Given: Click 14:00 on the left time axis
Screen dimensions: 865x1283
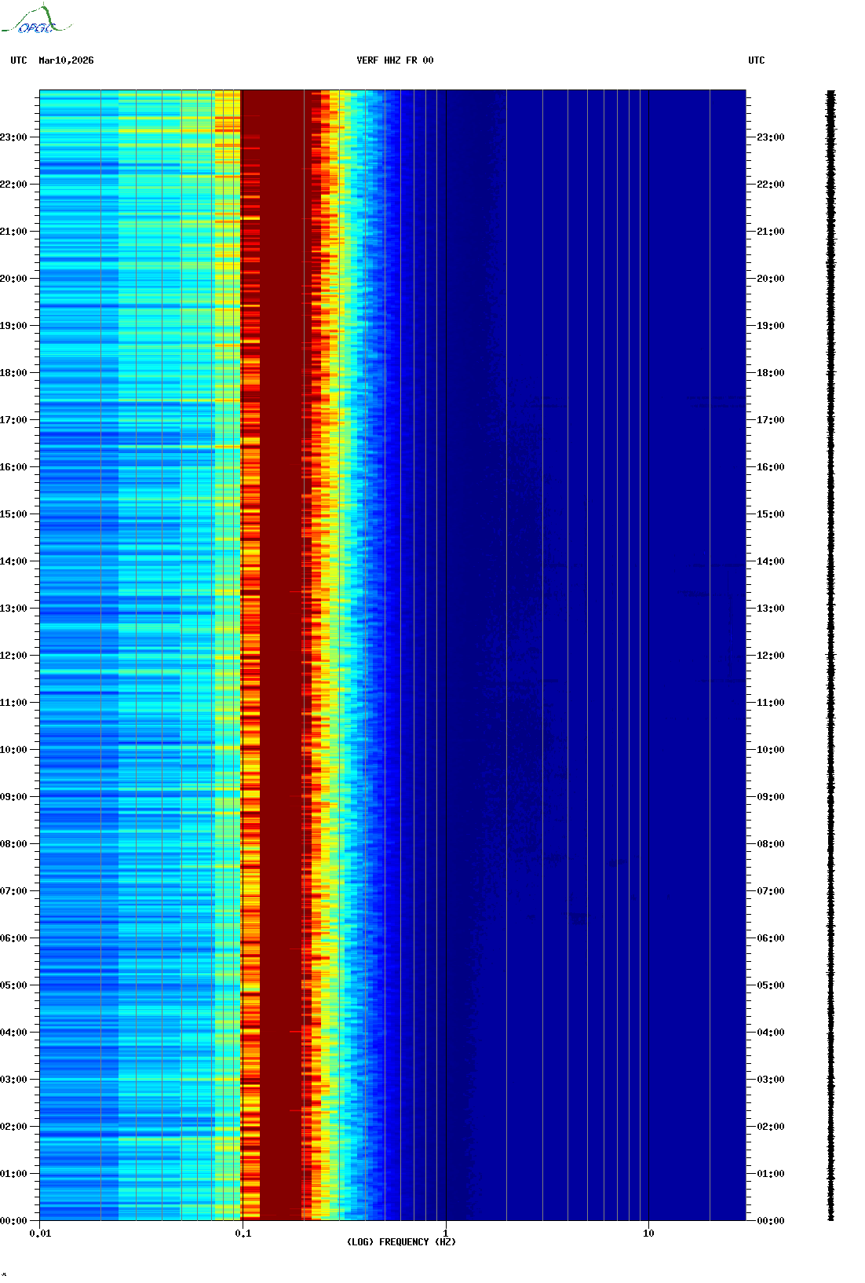Looking at the screenshot, I should [x=13, y=561].
